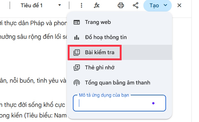Choose Tổng quan bằng âm thanh
Image resolution: width=199 pixels, height=122 pixels.
point(117,82)
